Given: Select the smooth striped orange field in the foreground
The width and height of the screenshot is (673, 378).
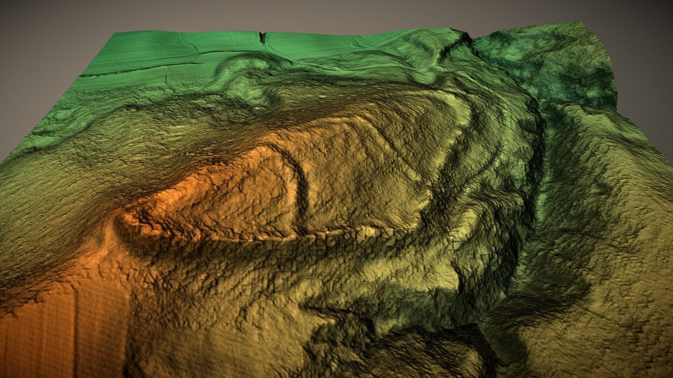Looking at the screenshot, I should (63, 332).
